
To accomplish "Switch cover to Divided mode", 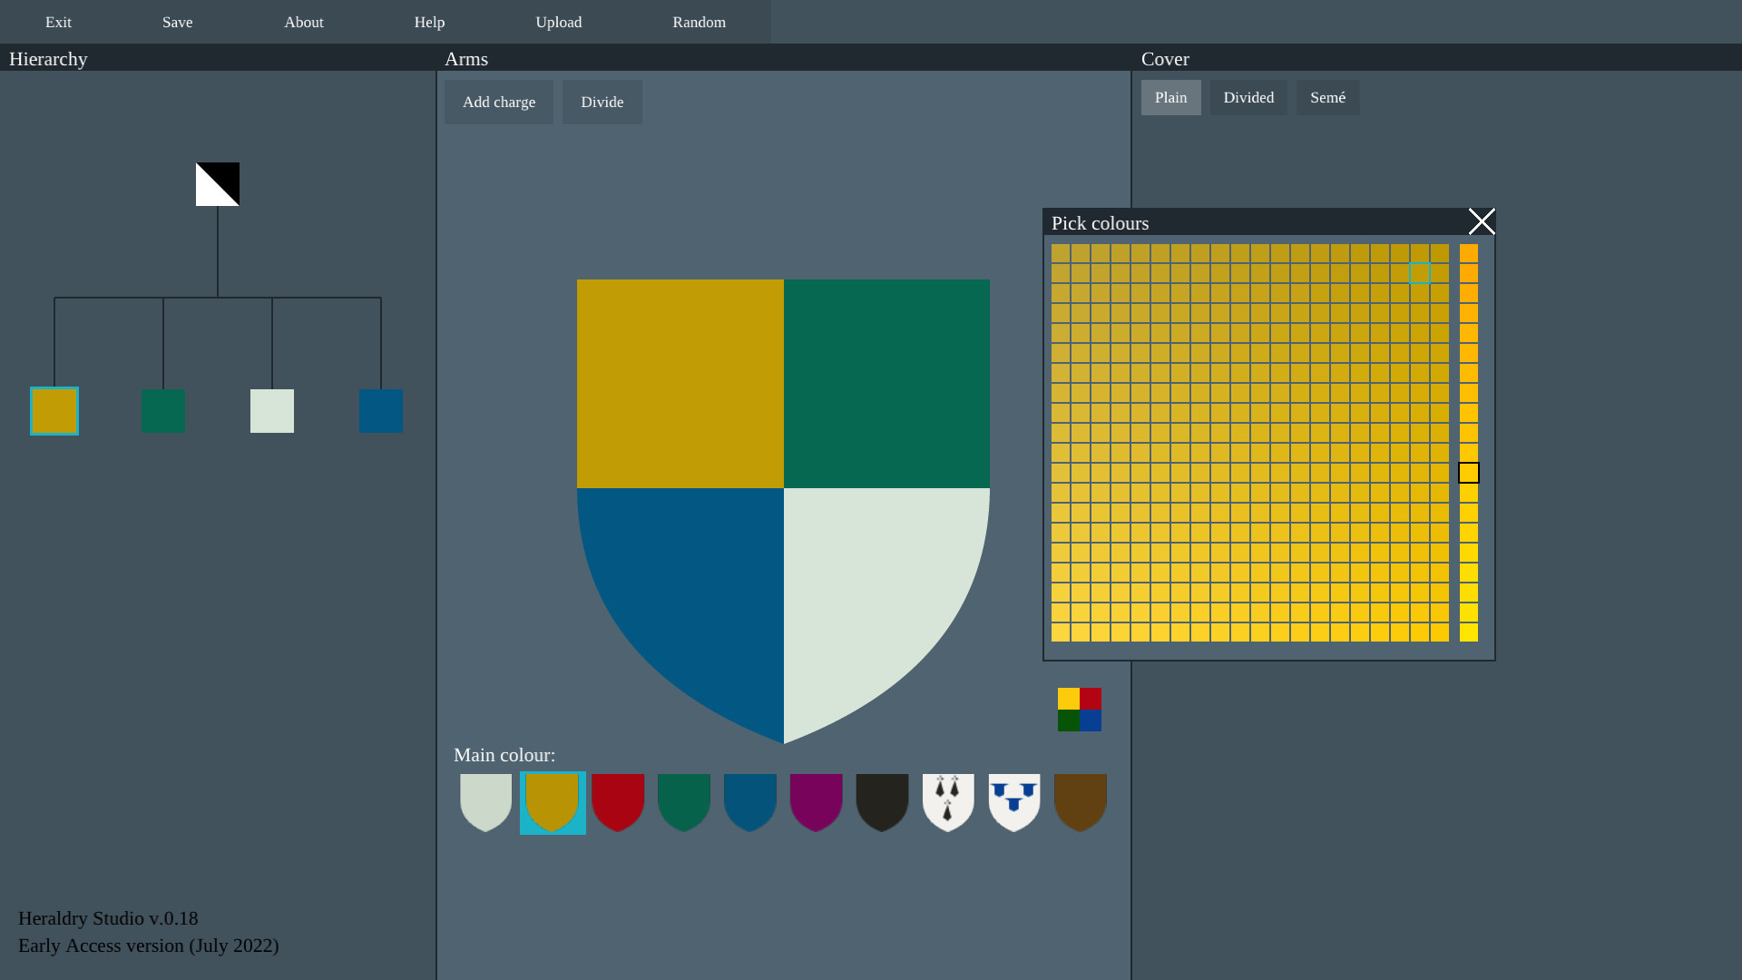I will coord(1248,97).
